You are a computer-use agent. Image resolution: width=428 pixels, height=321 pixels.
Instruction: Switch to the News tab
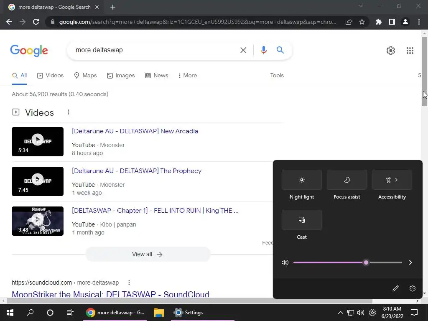point(157,76)
